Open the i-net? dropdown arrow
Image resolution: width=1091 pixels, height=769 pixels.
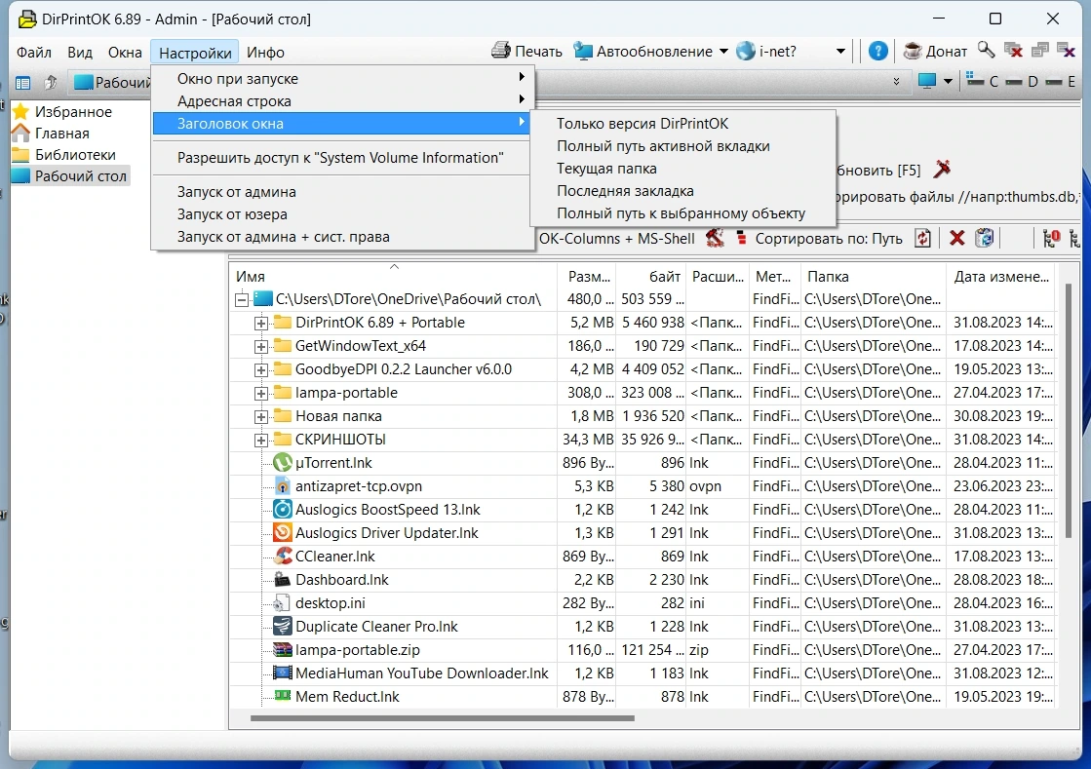click(x=840, y=52)
